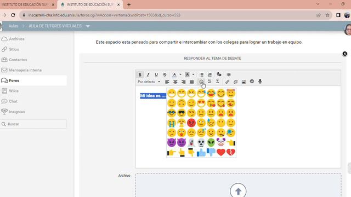Image resolution: width=351 pixels, height=197 pixels.
Task: Pick the green alien emoji
Action: [211, 142]
